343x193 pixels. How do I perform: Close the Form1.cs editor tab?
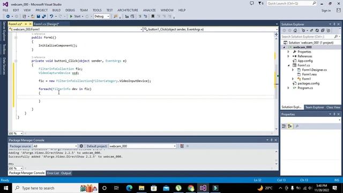(30, 24)
